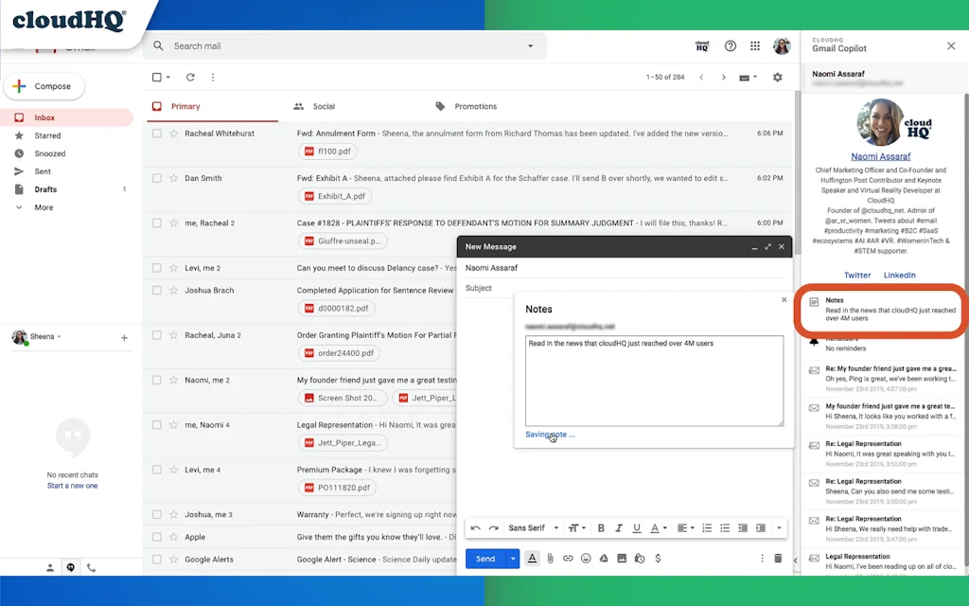This screenshot has height=606, width=969.
Task: Open the insert link tool
Action: (x=568, y=558)
